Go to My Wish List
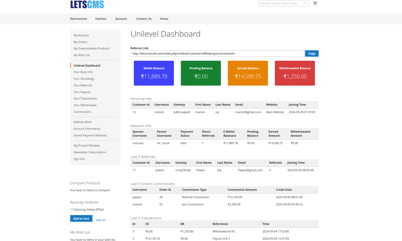Viewport: 402px width, 241px height. [82, 55]
